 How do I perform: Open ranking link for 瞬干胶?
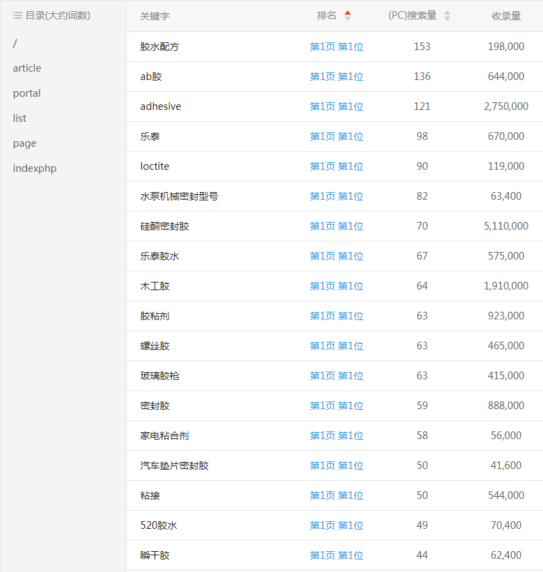(x=336, y=555)
